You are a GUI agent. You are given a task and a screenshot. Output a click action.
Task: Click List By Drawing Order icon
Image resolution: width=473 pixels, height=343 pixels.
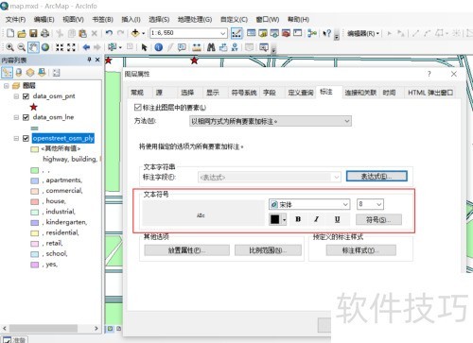[7, 73]
